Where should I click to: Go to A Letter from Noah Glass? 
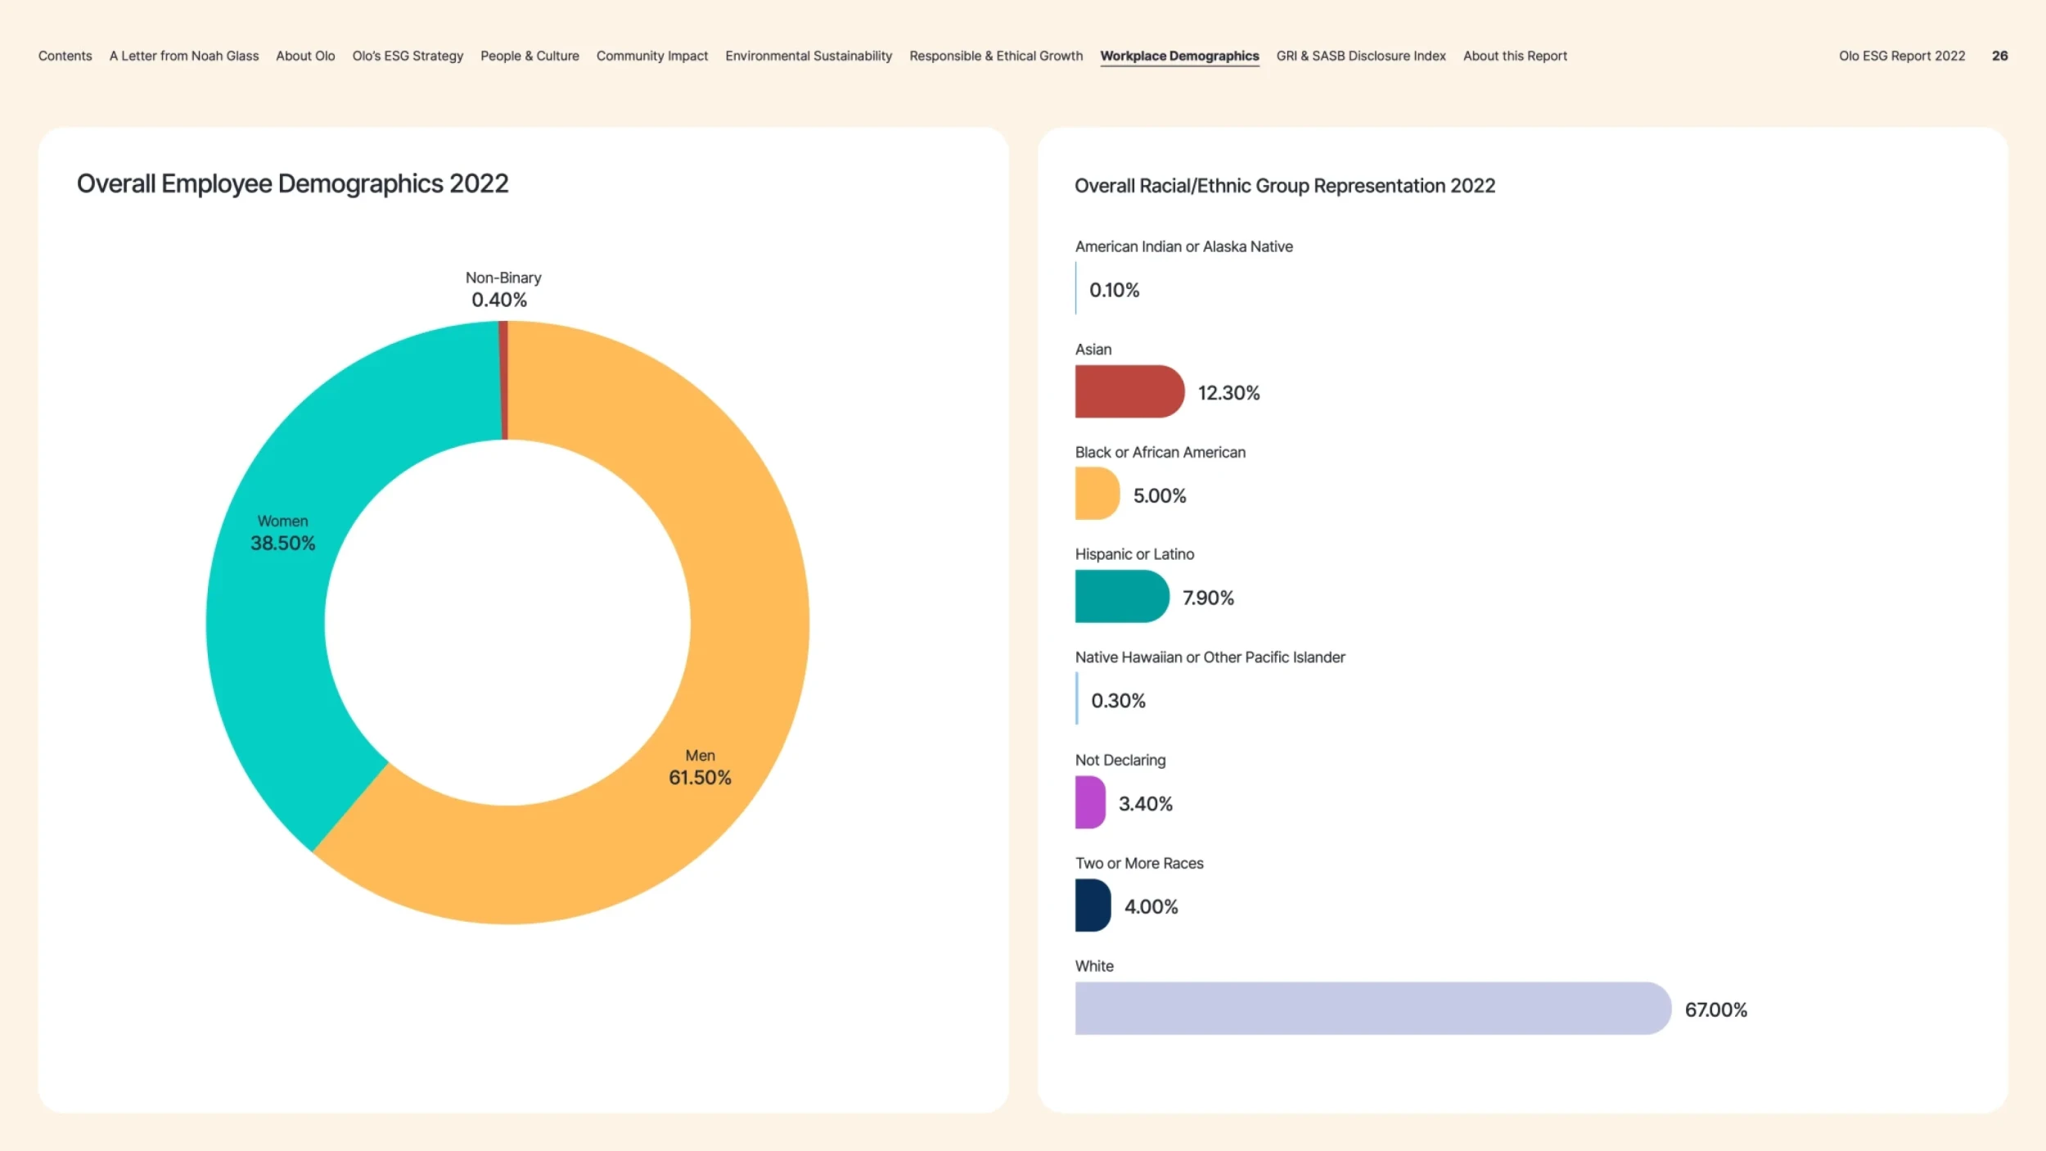point(184,56)
